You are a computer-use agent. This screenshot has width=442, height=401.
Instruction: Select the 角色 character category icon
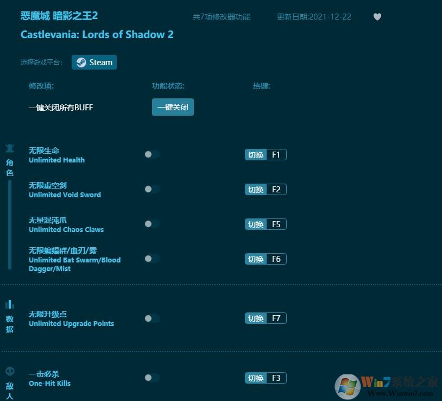(9, 148)
